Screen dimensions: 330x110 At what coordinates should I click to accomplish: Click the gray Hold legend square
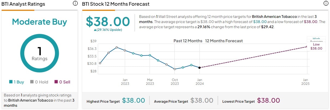point(32,82)
